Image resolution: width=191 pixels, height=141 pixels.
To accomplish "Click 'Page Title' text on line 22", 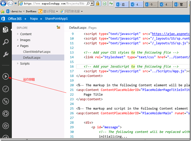I will pos(93,94).
